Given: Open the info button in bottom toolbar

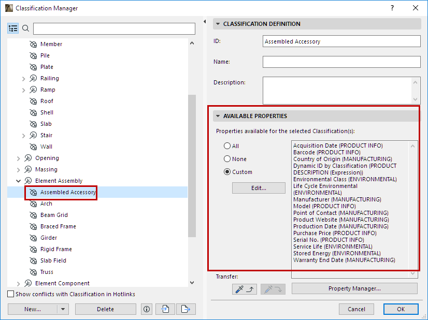Looking at the screenshot, I should point(147,309).
